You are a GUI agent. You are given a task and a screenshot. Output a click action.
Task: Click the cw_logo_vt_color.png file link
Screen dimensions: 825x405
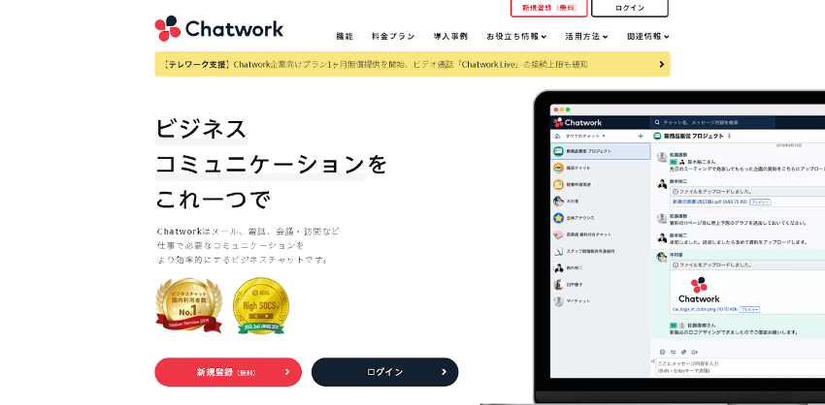(705, 309)
